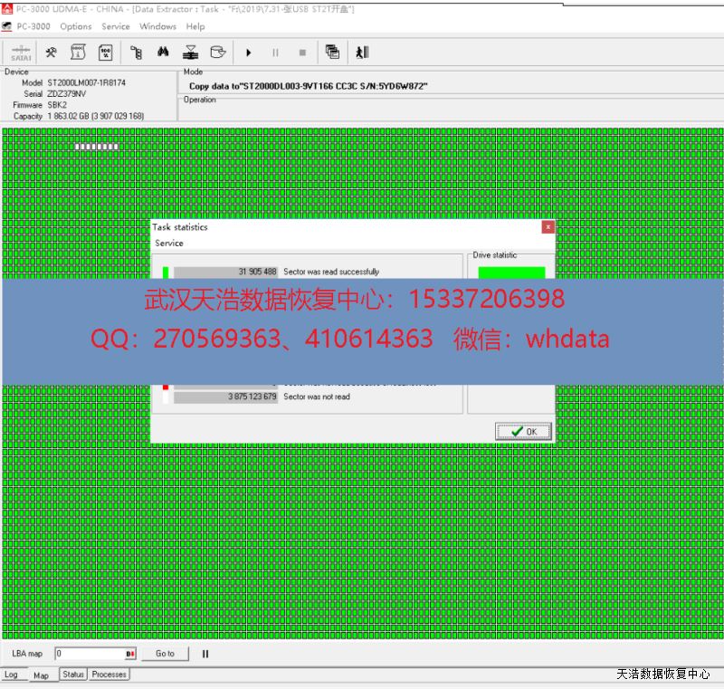
Task: Switch to the Log tab
Action: [12, 675]
